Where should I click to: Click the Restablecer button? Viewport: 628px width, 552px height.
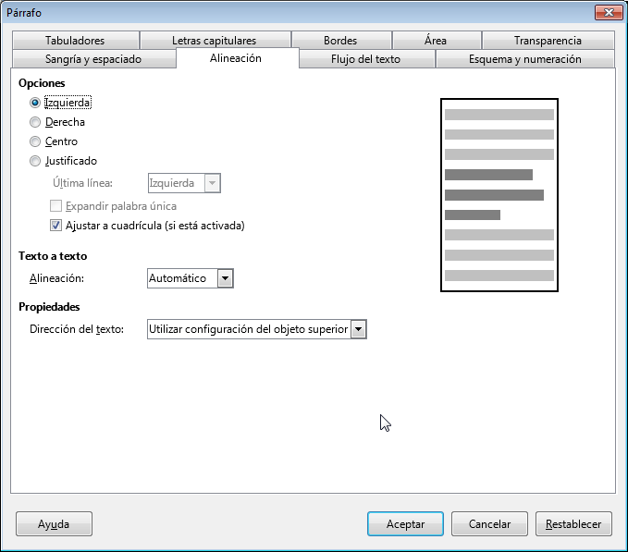[573, 524]
